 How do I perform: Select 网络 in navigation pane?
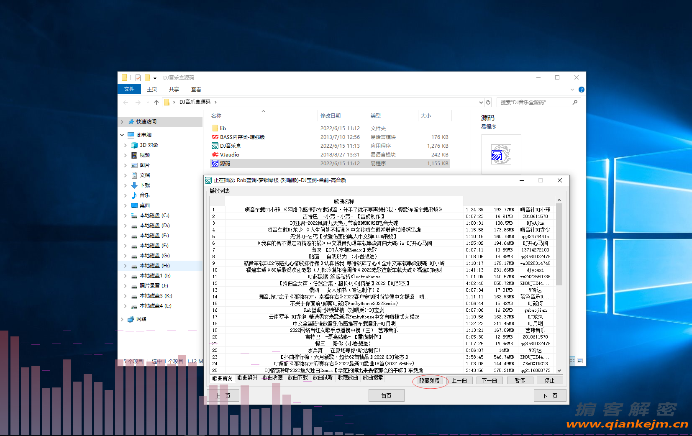coord(141,319)
